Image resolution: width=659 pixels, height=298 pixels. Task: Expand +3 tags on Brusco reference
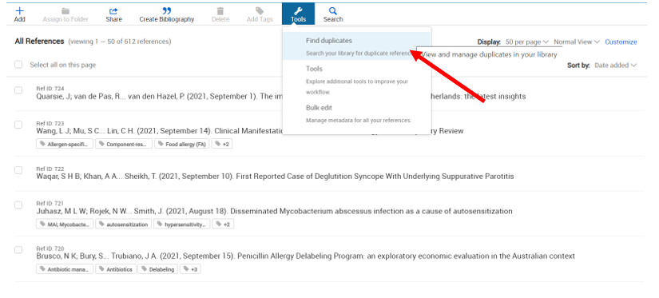coord(190,269)
